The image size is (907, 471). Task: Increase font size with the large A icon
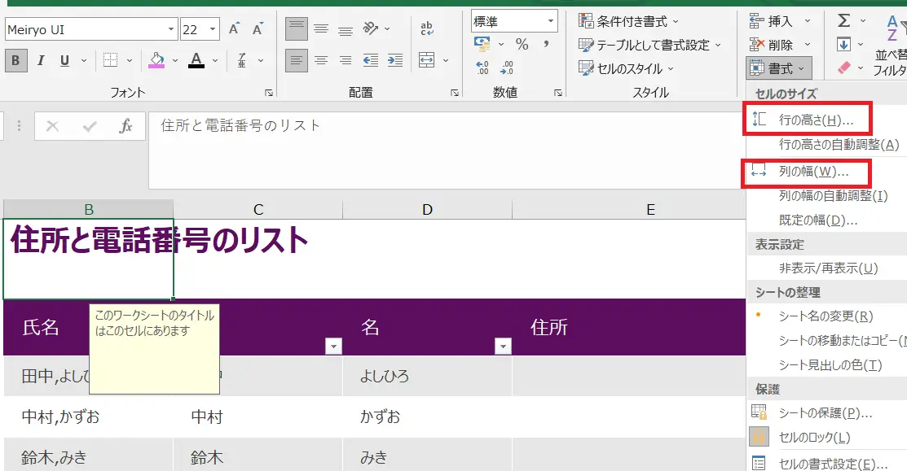pos(235,29)
